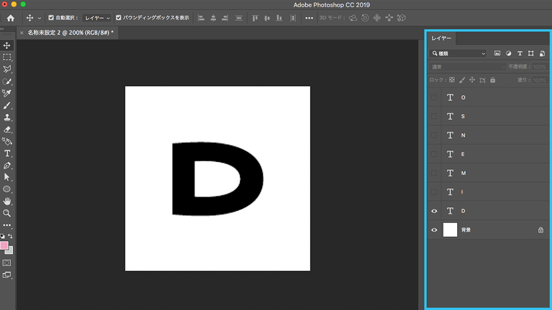Select the Type tool in toolbar

(x=7, y=153)
